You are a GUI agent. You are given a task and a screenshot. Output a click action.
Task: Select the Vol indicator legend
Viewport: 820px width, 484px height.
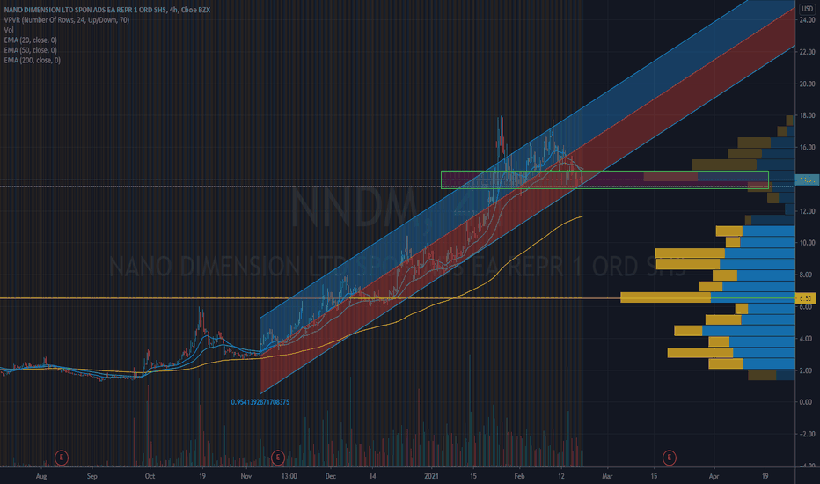(9, 30)
